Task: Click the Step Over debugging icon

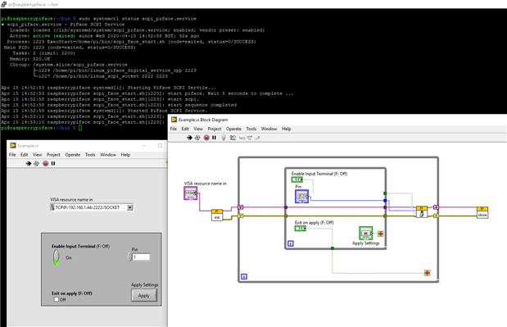Action: coord(250,138)
